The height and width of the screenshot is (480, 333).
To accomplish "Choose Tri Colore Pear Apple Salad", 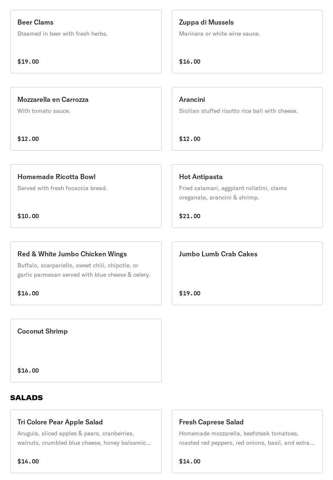I will 86,441.
